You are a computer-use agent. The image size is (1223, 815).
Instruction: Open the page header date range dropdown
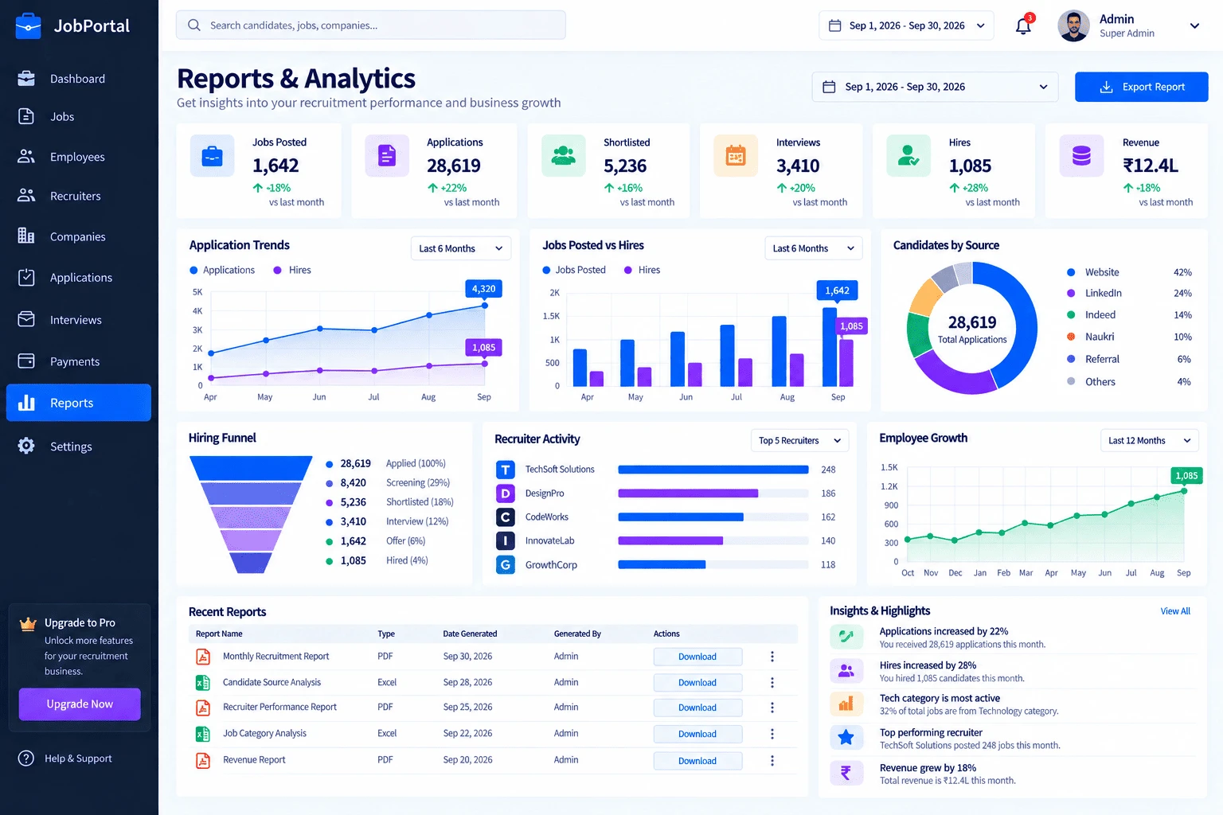tap(935, 87)
